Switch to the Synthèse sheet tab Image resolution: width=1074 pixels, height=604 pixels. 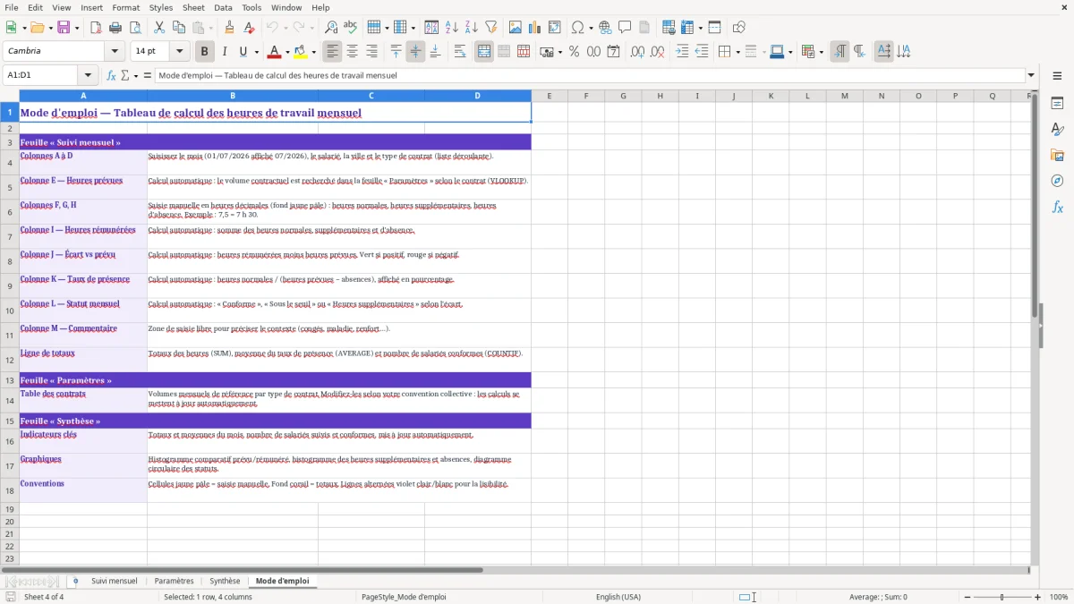[225, 581]
